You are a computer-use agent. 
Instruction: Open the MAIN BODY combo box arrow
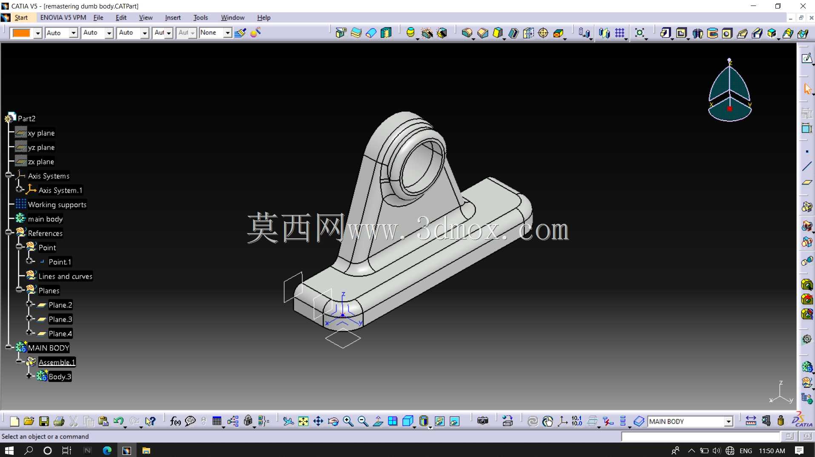coord(728,421)
